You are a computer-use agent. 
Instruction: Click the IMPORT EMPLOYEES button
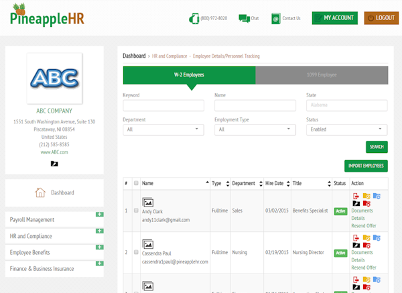click(366, 166)
